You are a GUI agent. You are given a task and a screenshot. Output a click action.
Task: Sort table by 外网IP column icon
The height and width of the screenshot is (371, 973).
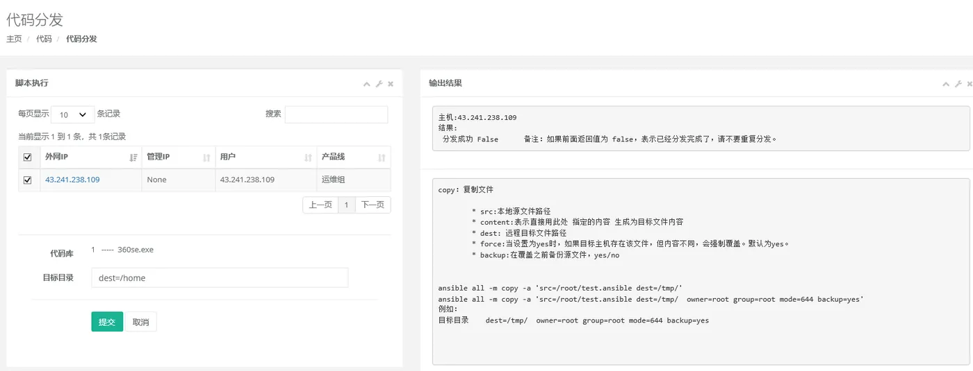coord(133,157)
